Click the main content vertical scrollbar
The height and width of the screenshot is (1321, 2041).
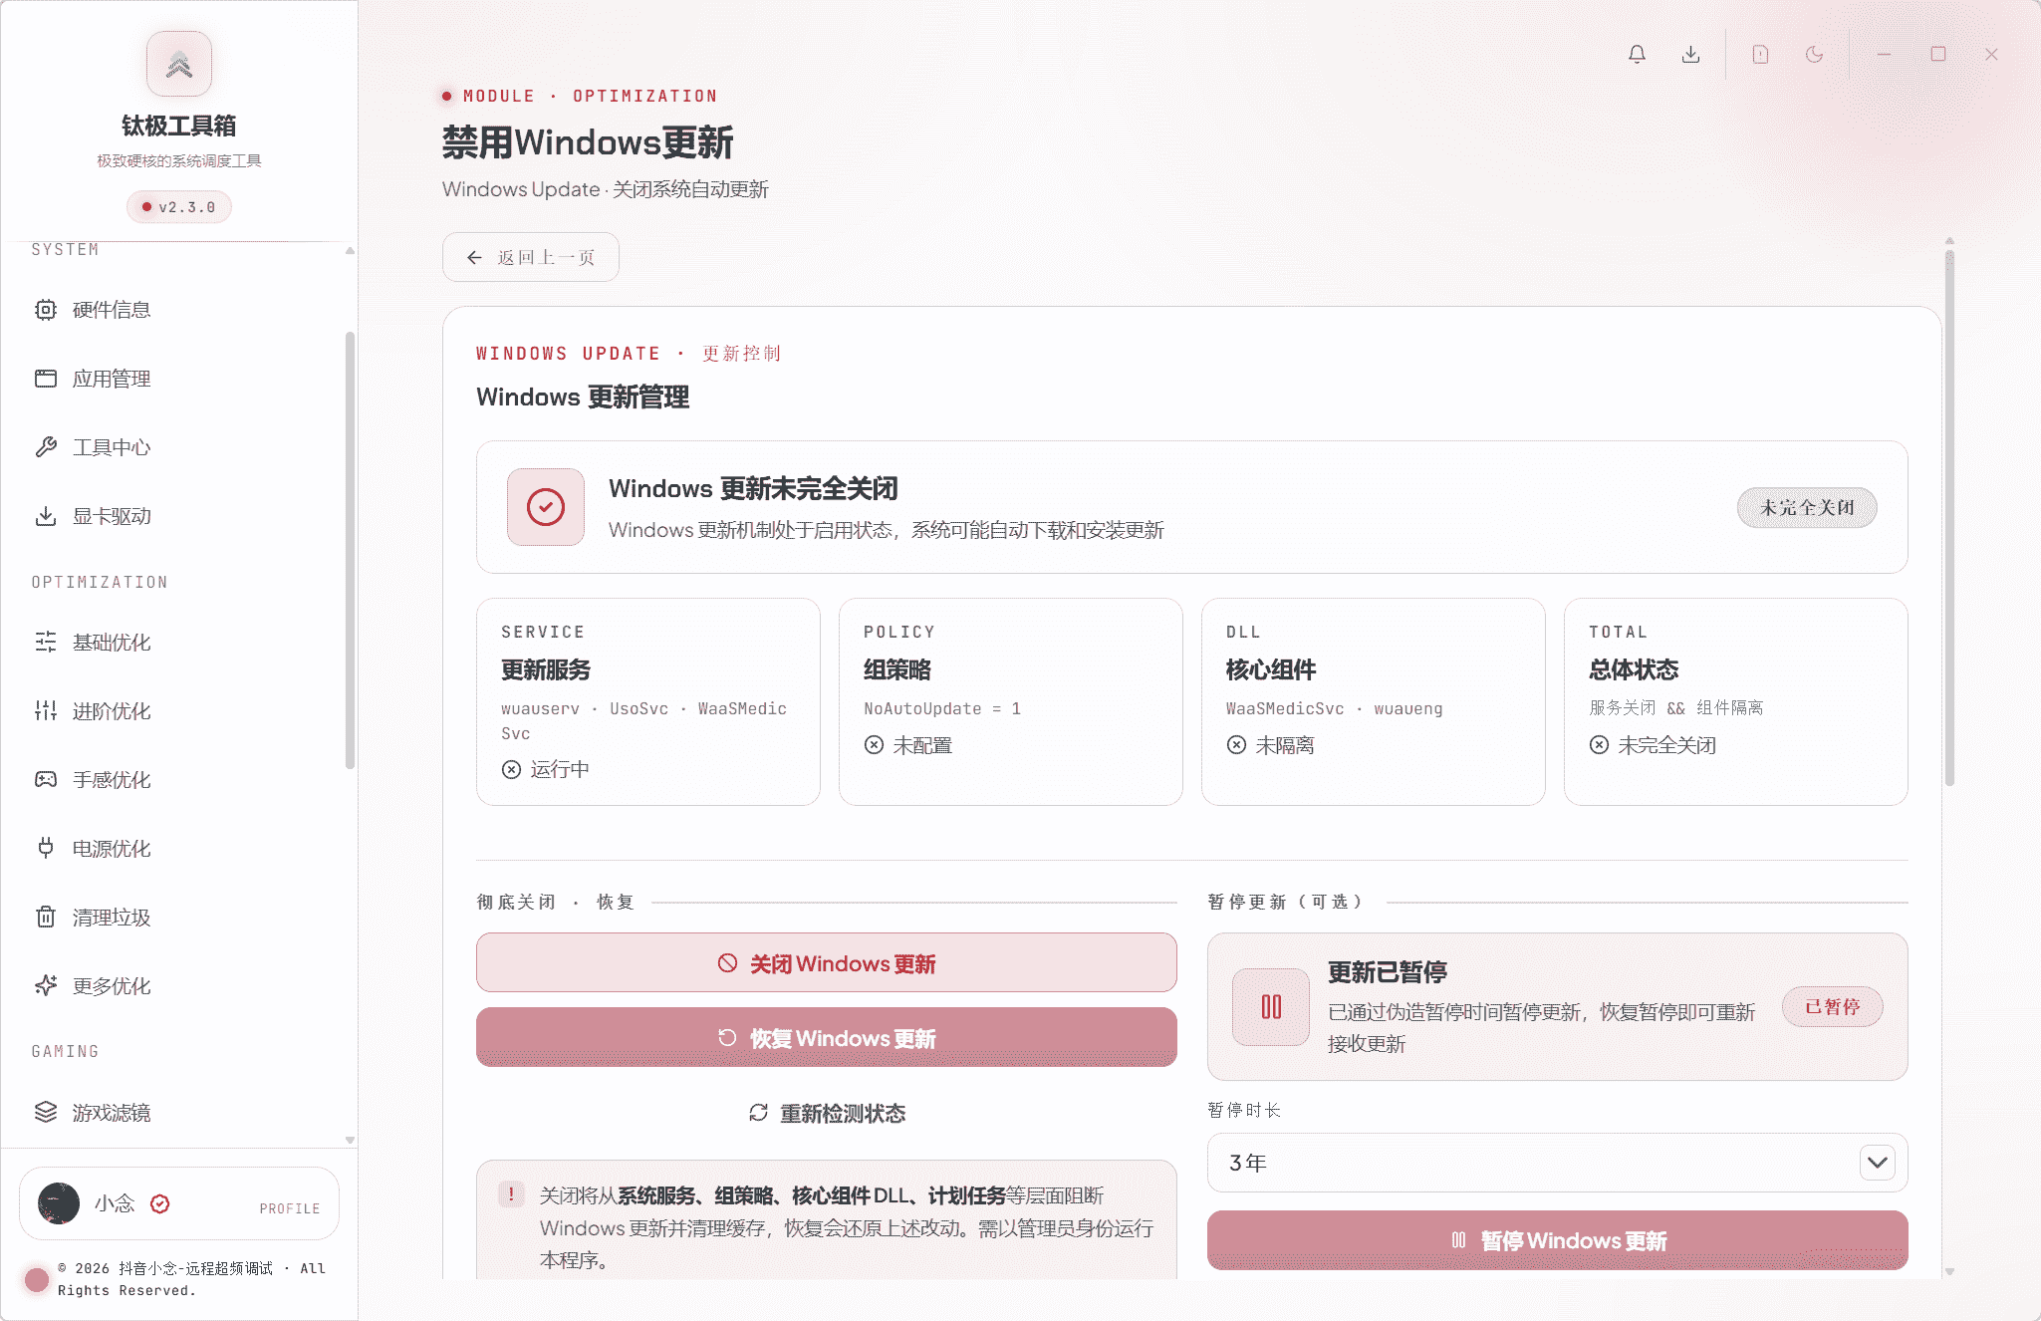[1949, 518]
